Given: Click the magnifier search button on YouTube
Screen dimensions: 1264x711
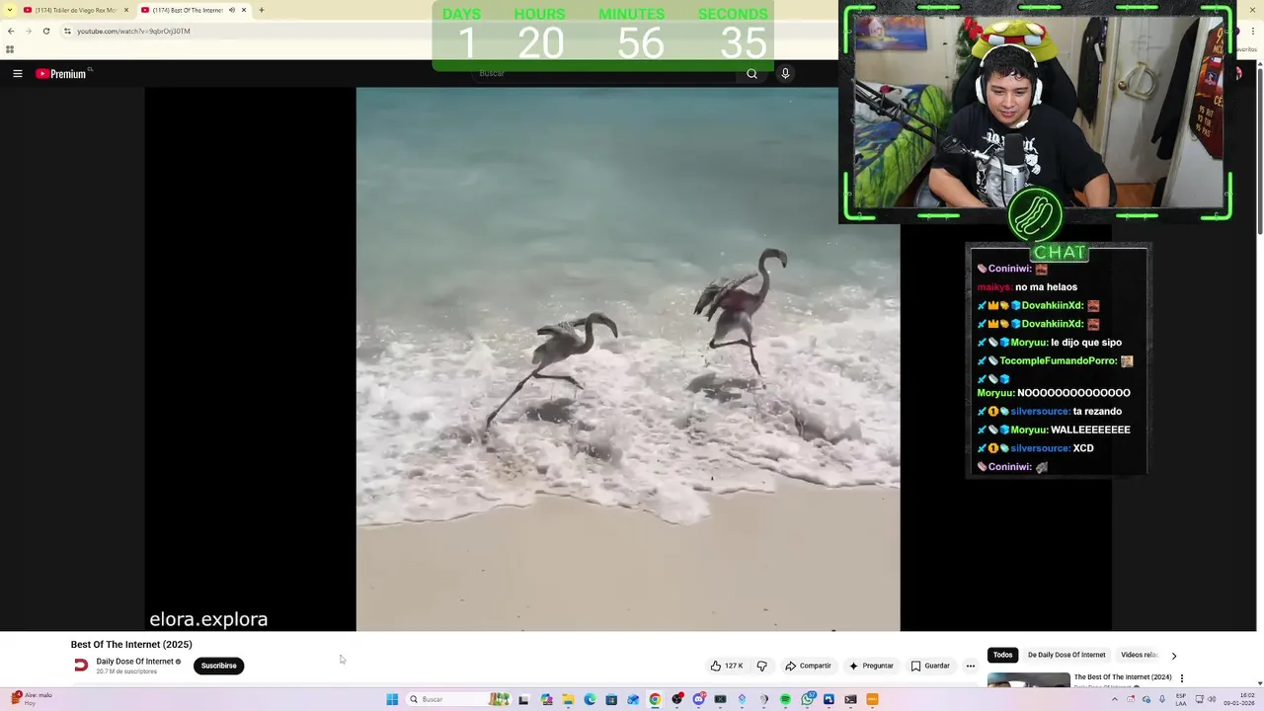Looking at the screenshot, I should coord(751,73).
